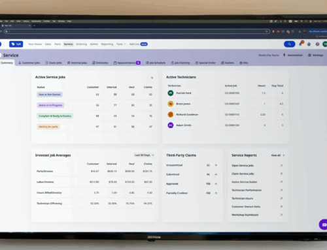Image resolution: width=327 pixels, height=250 pixels.
Task: Open the Last 30 Days dropdown
Action: point(144,155)
